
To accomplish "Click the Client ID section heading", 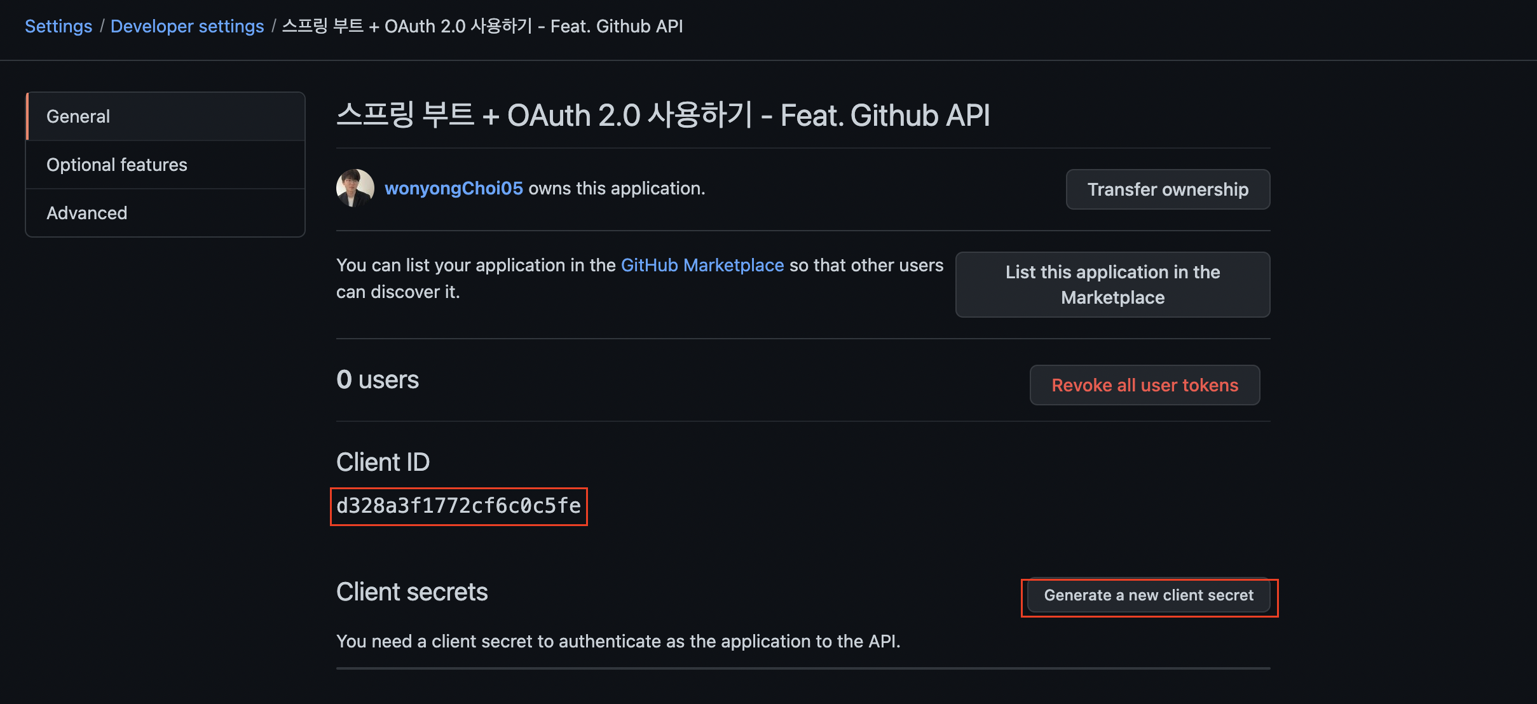I will coord(383,462).
